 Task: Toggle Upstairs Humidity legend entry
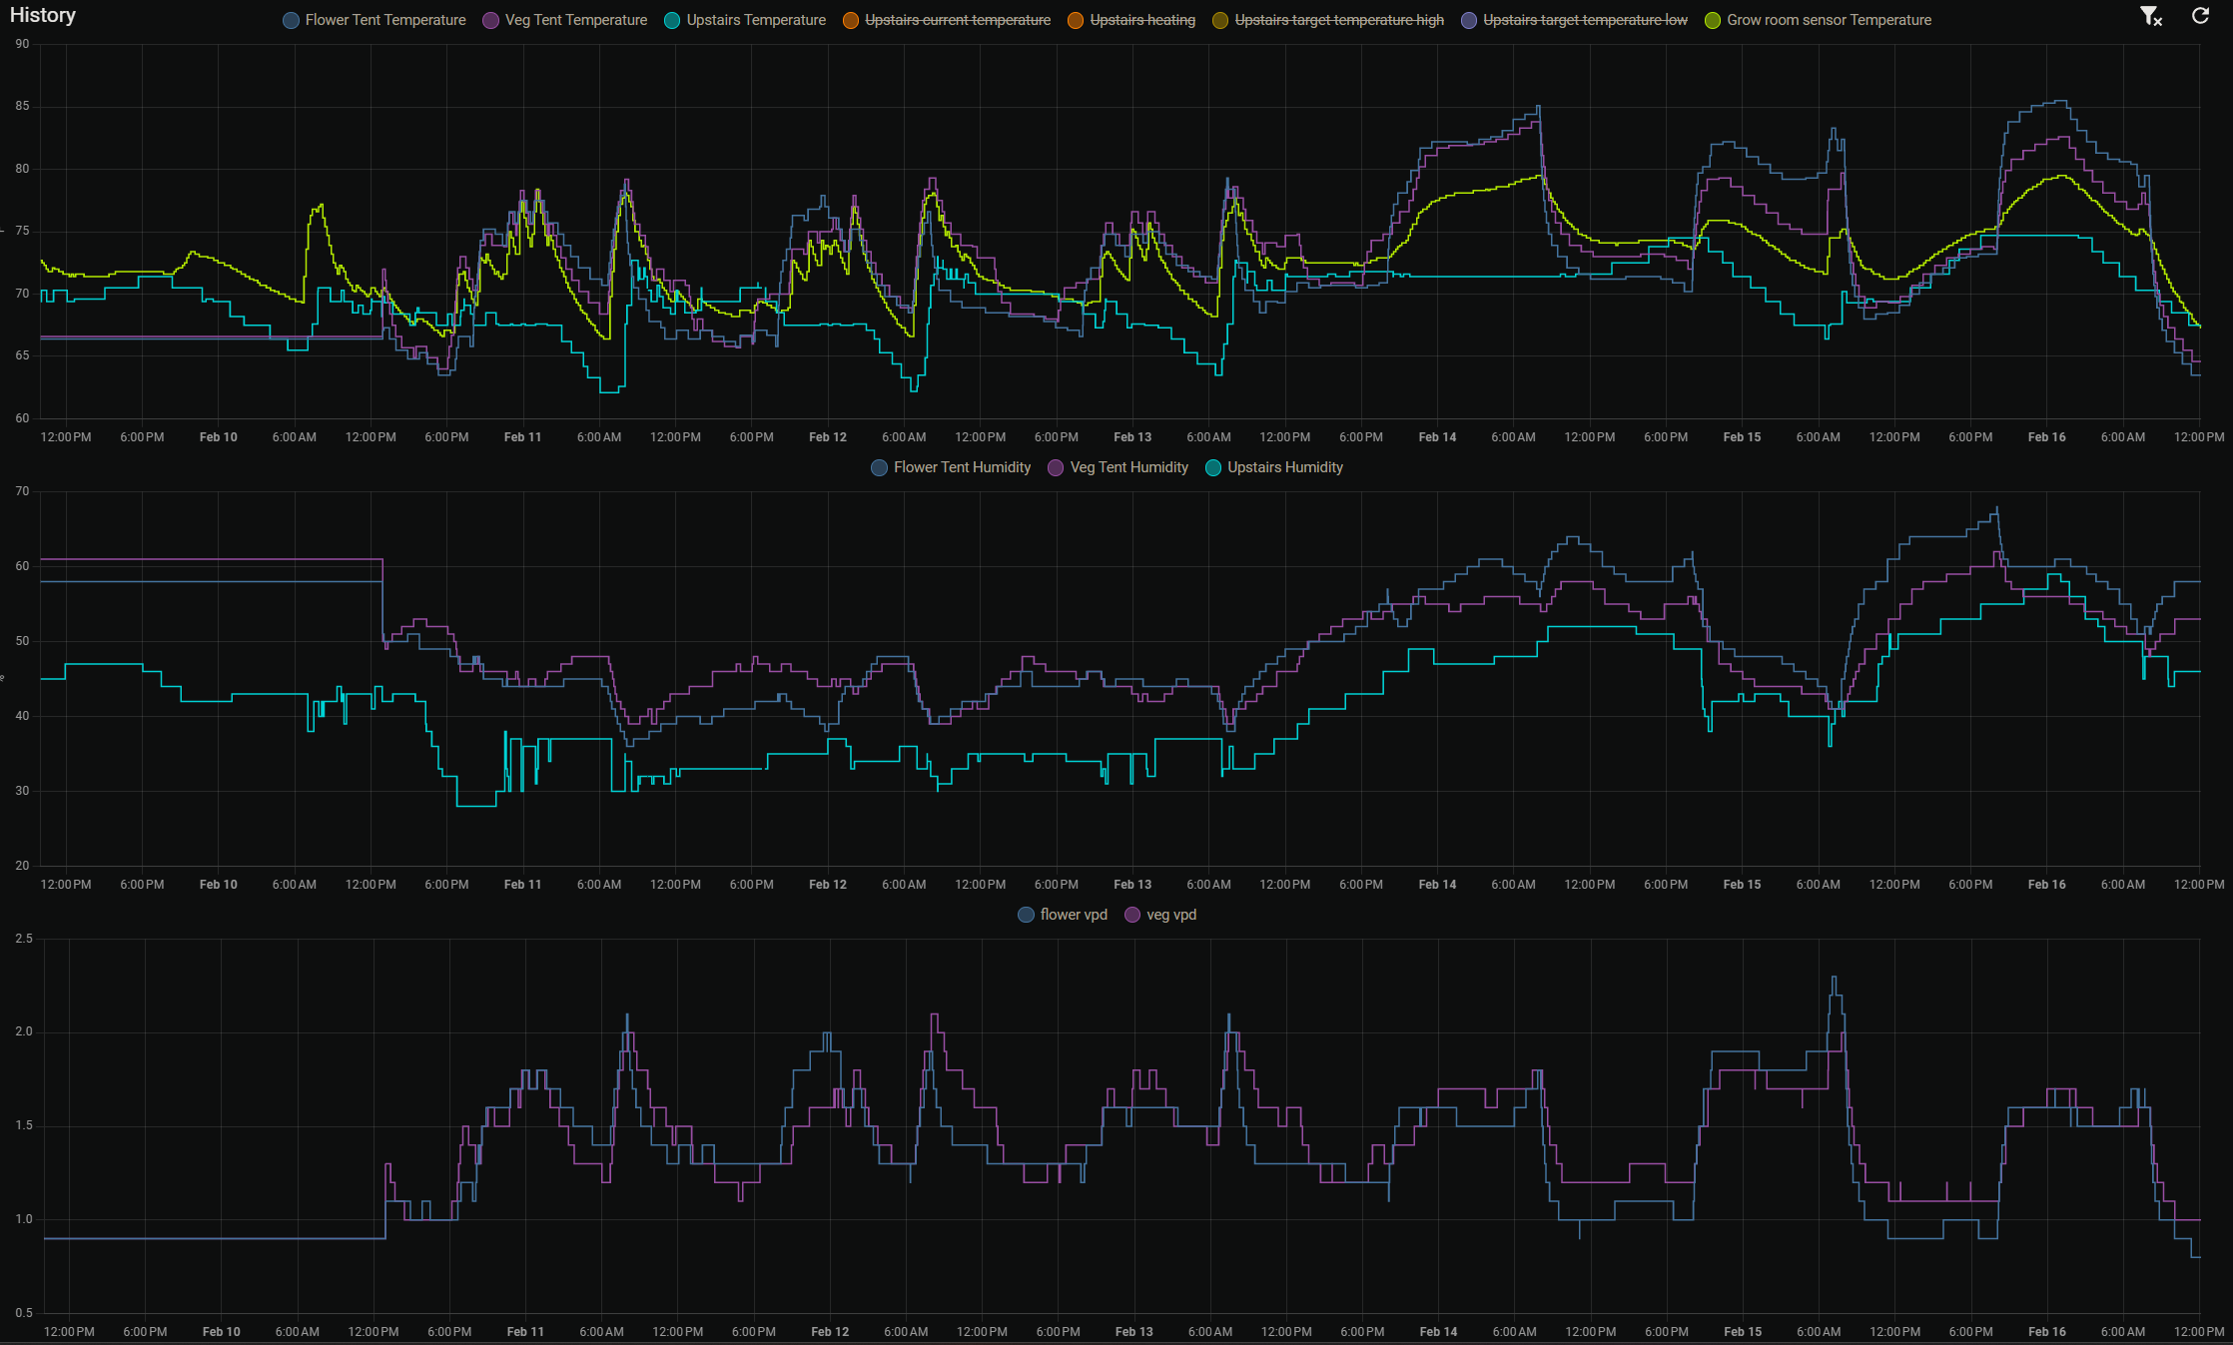pyautogui.click(x=1284, y=467)
